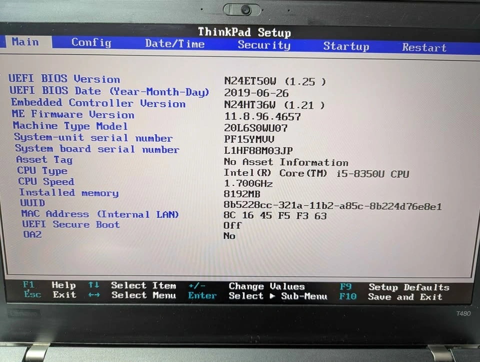Screen dimensions: 480x362
Task: Click the UUID value string
Action: click(x=332, y=206)
